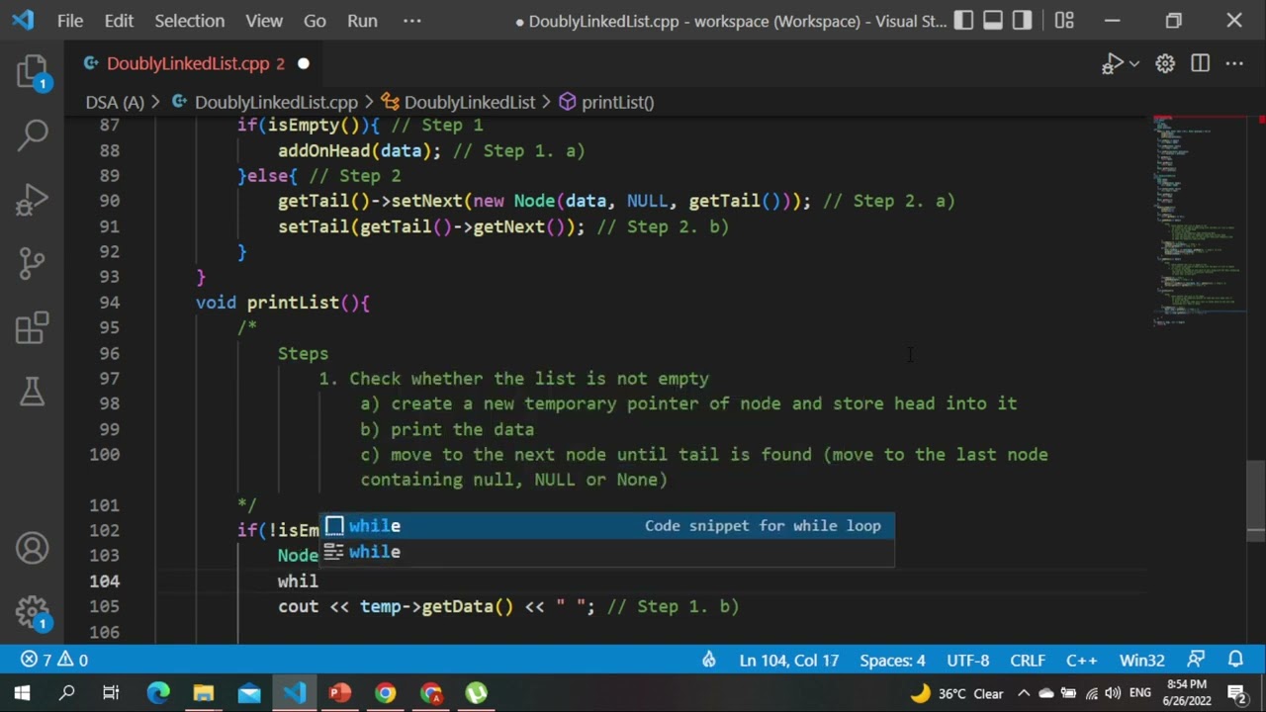Open Source Control view

(x=33, y=263)
